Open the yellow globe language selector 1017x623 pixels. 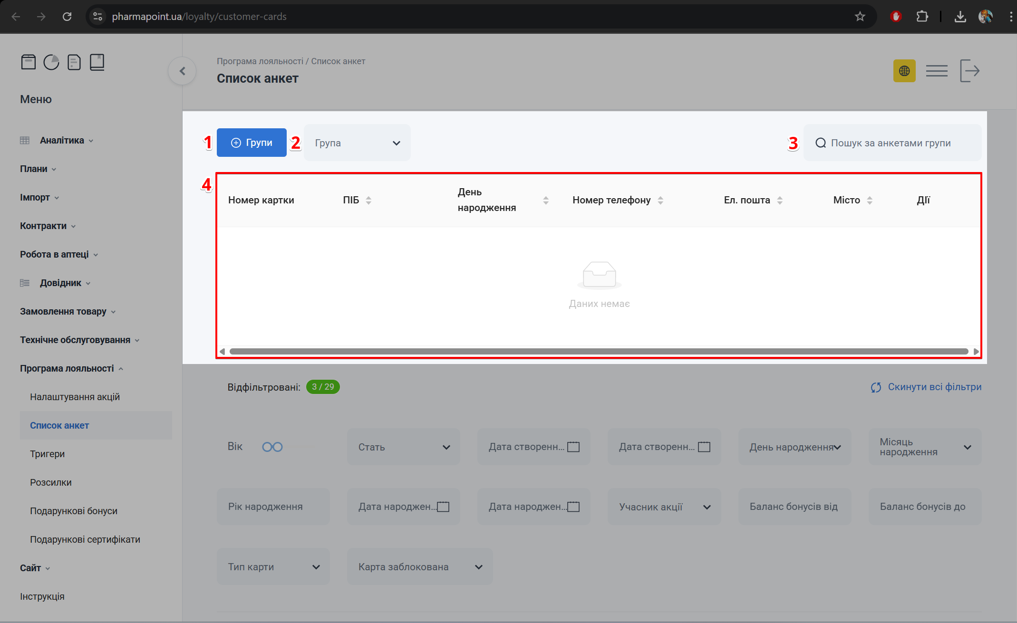[904, 71]
